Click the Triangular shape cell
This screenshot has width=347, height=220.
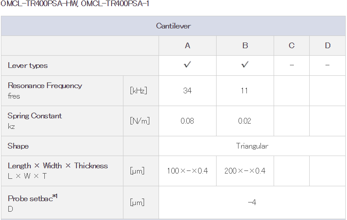(x=252, y=146)
